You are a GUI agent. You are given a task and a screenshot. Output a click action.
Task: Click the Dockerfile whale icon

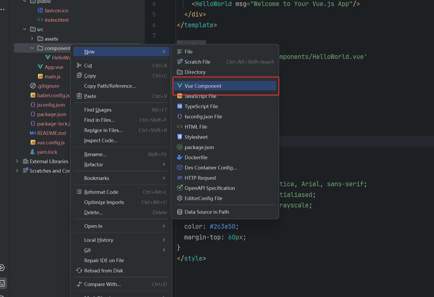tap(180, 157)
